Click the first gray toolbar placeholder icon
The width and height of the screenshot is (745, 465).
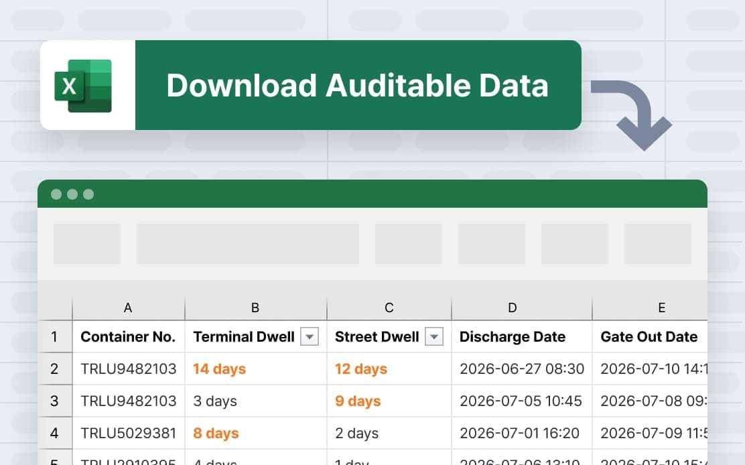tap(88, 244)
